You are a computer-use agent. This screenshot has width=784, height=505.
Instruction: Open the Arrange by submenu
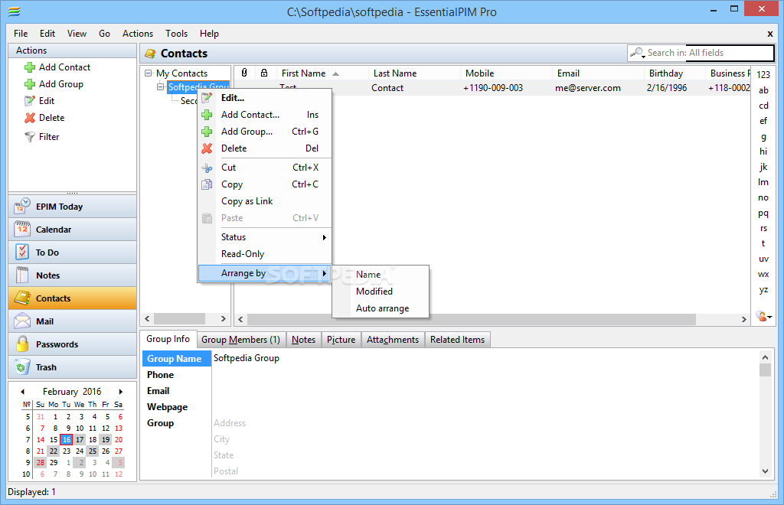264,273
